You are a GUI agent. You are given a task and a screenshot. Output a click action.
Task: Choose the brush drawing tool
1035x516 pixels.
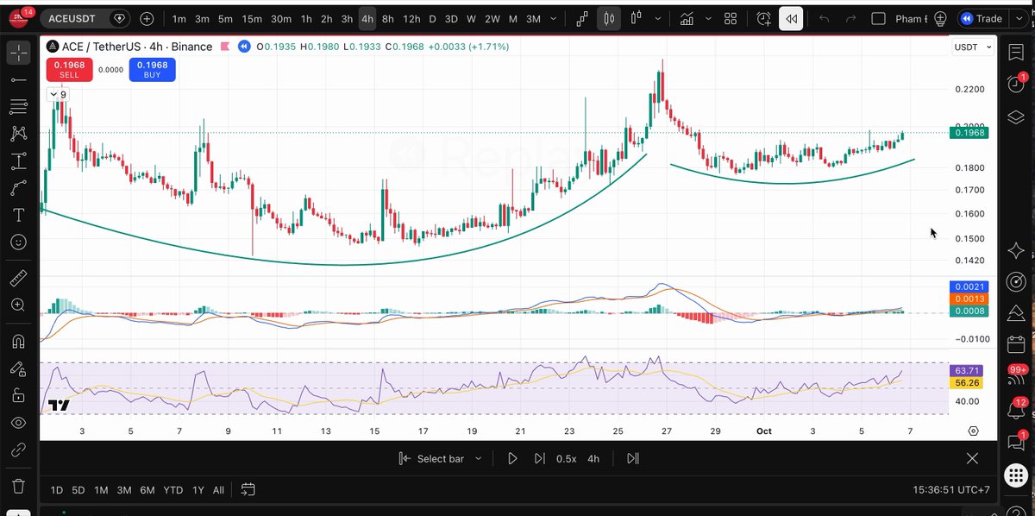click(x=18, y=188)
